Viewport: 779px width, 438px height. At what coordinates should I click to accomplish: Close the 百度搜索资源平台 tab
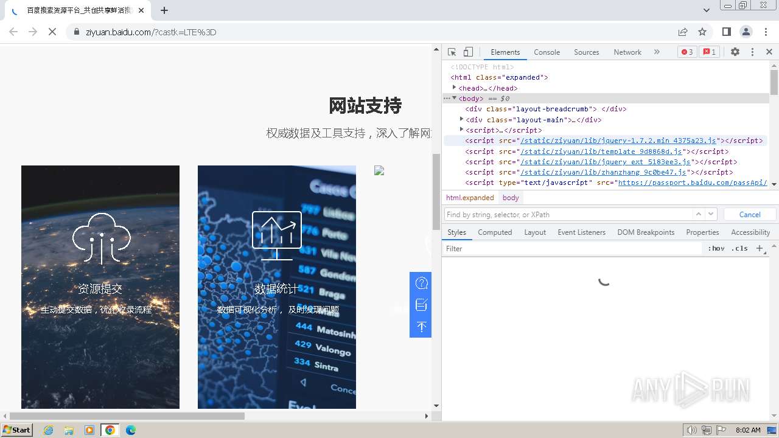coord(141,10)
